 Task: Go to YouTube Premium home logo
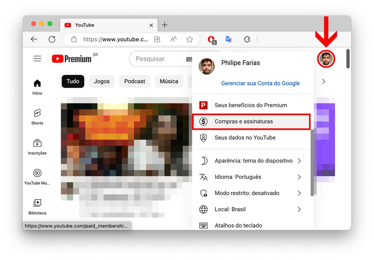(x=72, y=59)
